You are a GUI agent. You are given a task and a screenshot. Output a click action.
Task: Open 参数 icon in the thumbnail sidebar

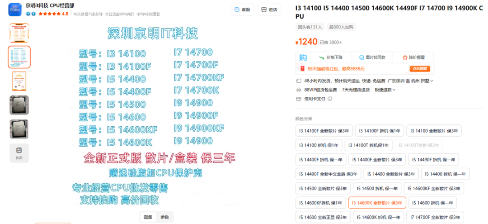19,153
